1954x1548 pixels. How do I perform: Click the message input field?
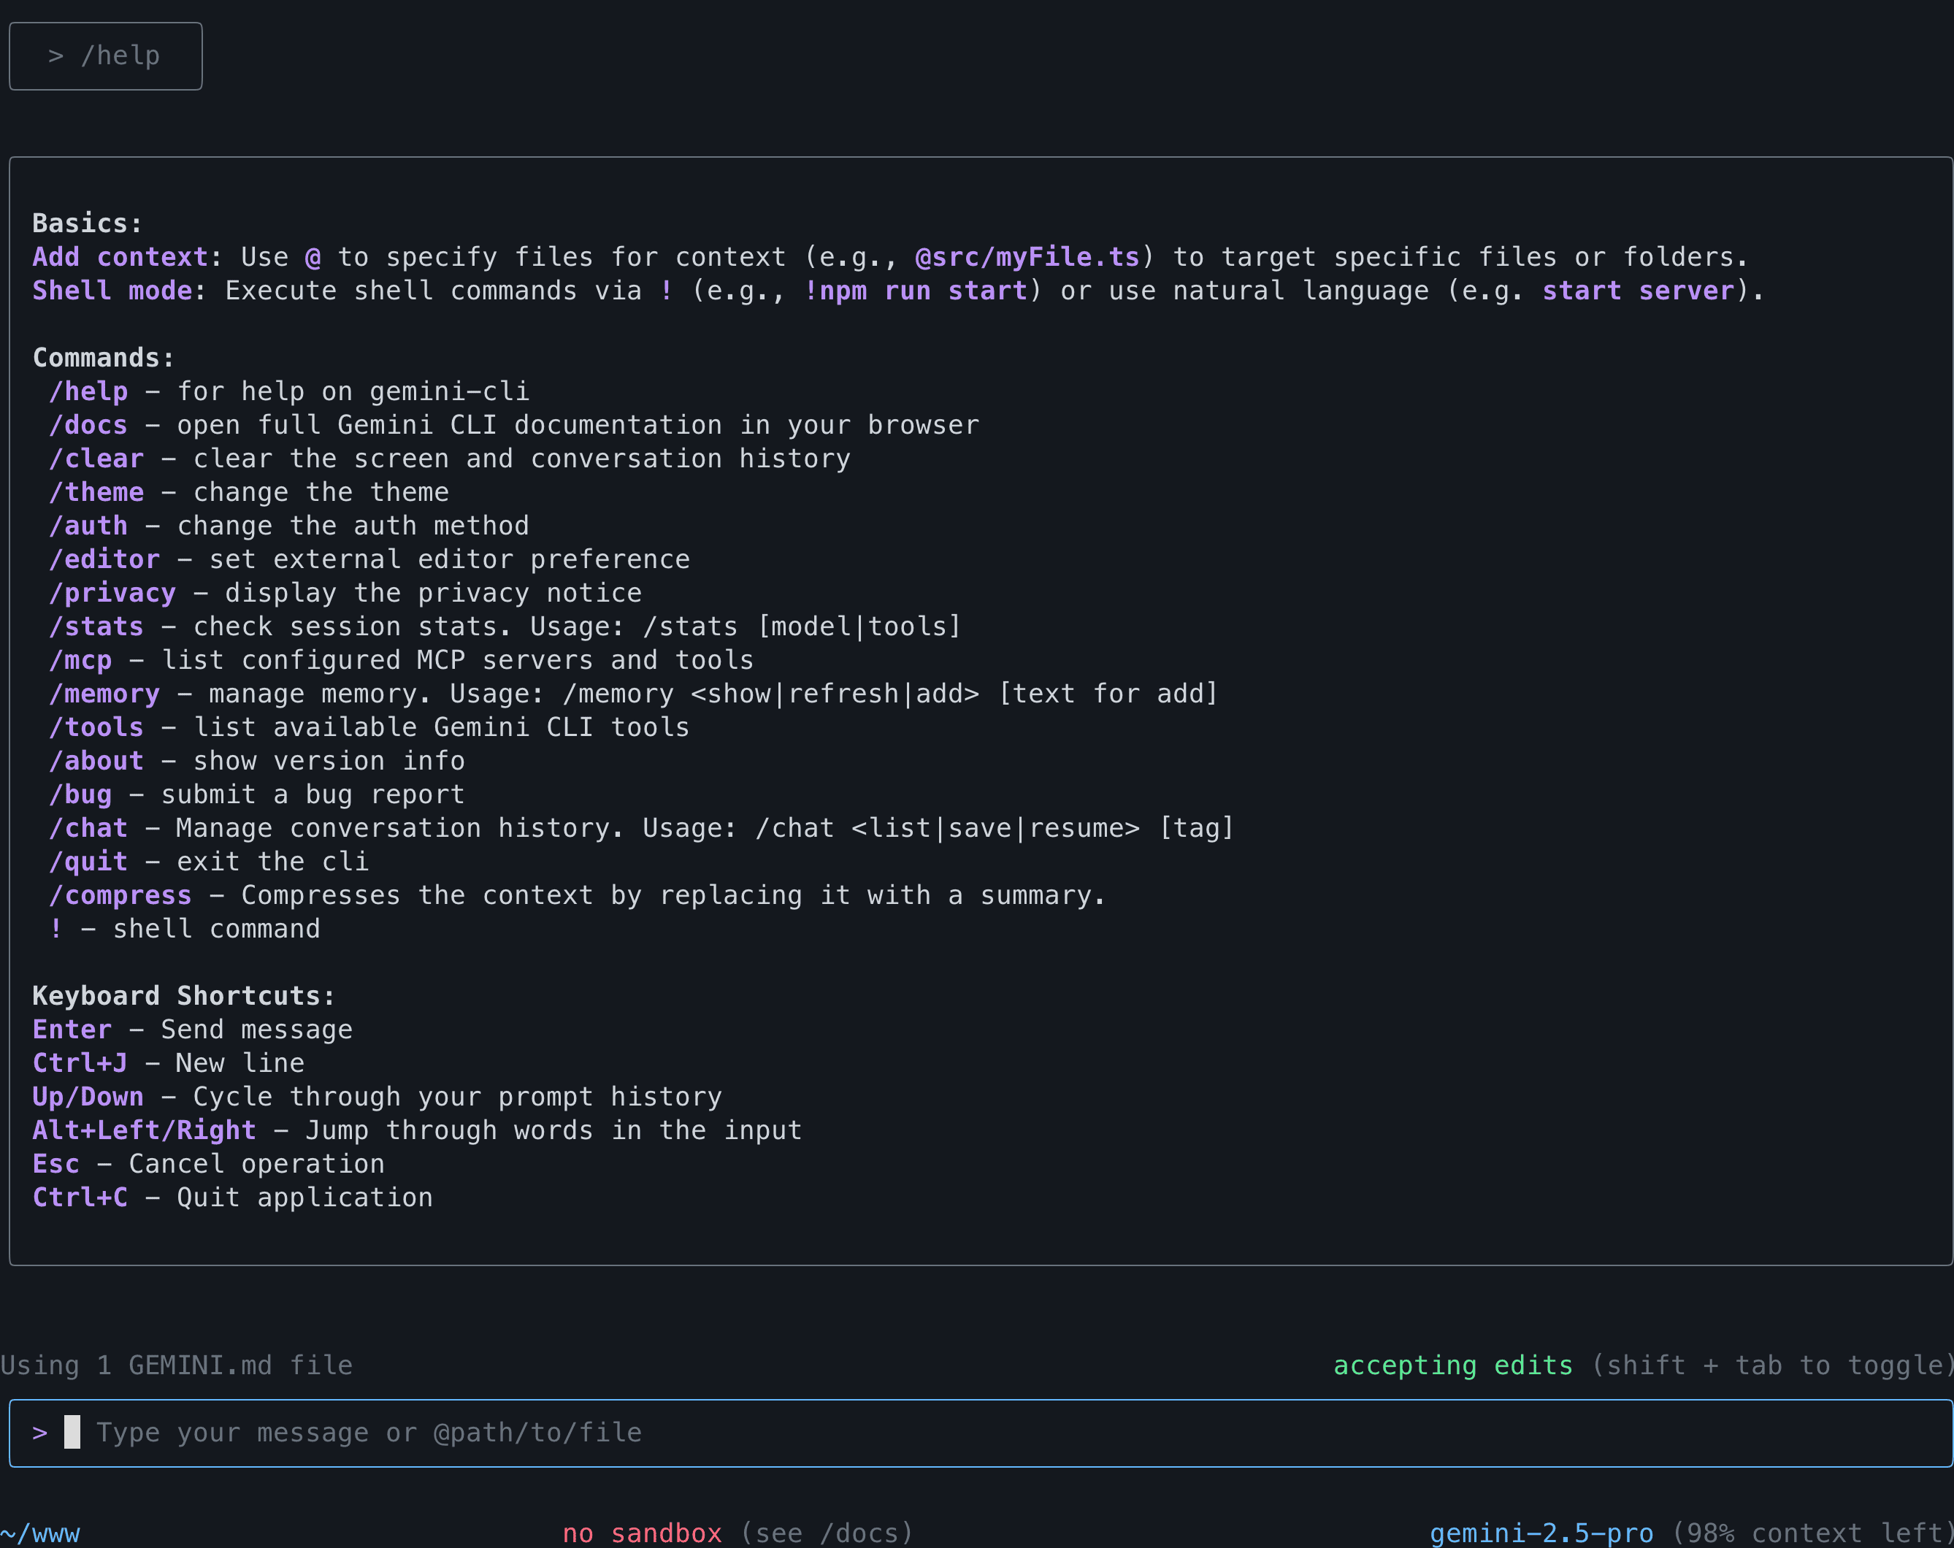coord(981,1433)
